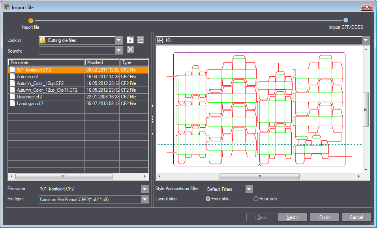Screen dimensions: 377x228
Task: Open the File type dropdown
Action: pyautogui.click(x=144, y=200)
